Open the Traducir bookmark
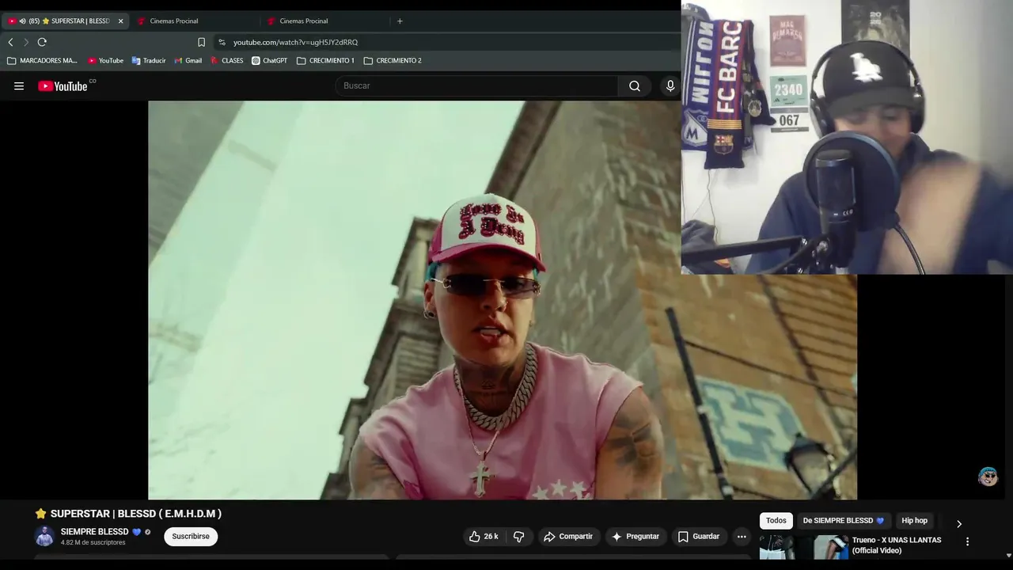The image size is (1013, 570). tap(149, 61)
